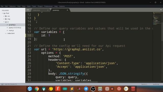Image resolution: width=163 pixels, height=92 pixels.
Task: Go to previous tab with left arrow
Action: (27, 10)
